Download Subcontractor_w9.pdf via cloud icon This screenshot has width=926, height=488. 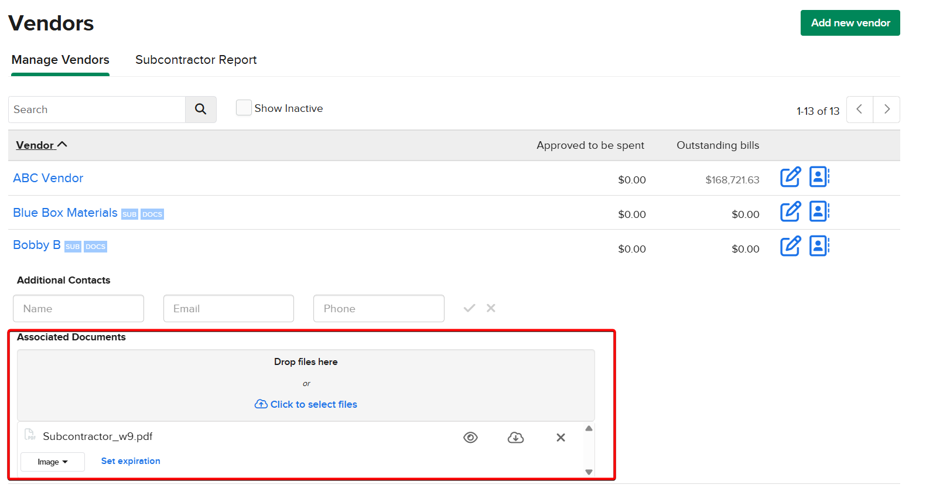tap(515, 438)
